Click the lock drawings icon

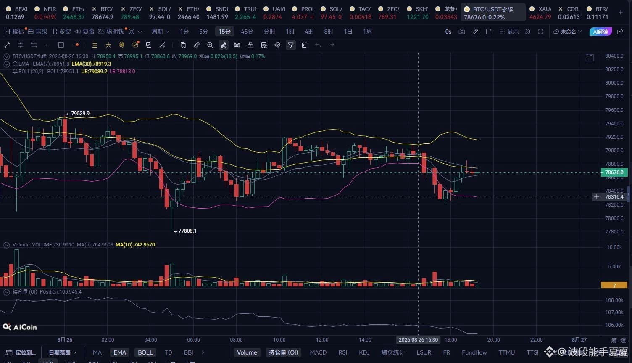point(250,45)
